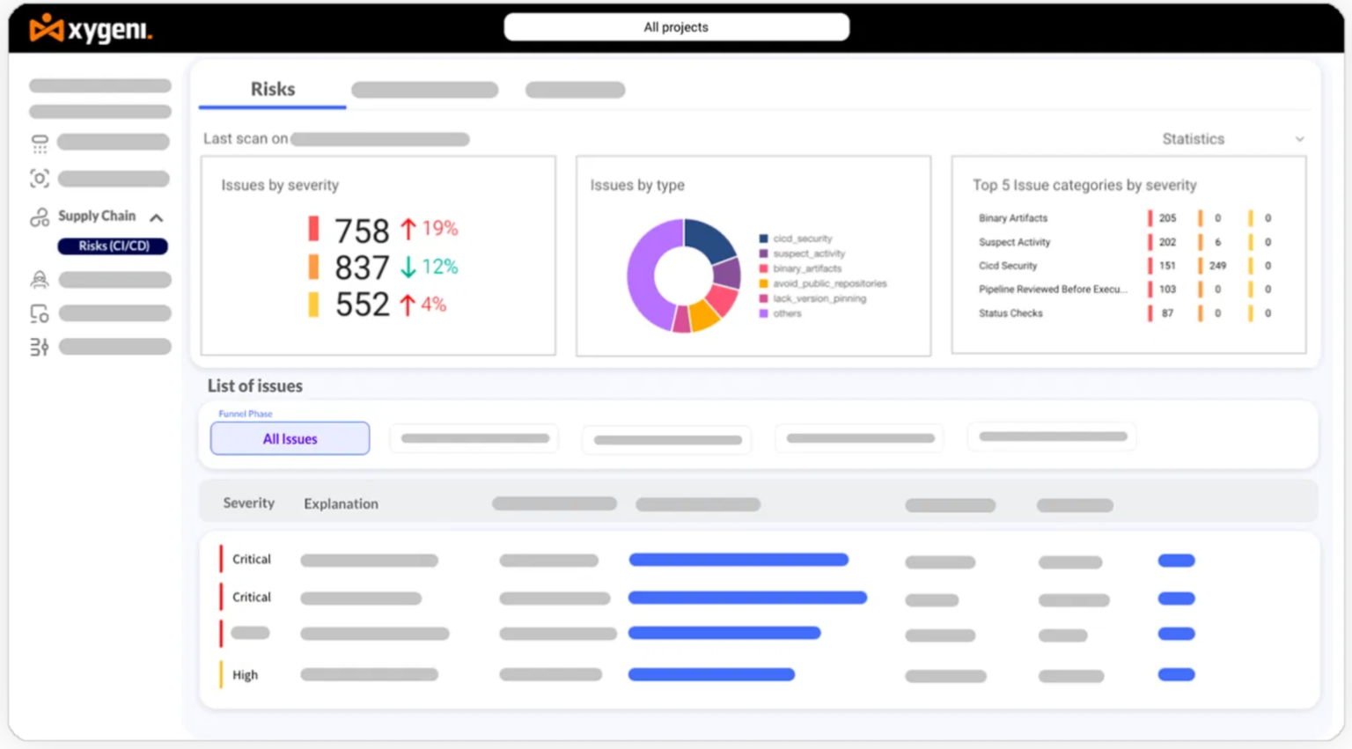Click the Last scan on label
The image size is (1352, 749).
click(x=246, y=139)
